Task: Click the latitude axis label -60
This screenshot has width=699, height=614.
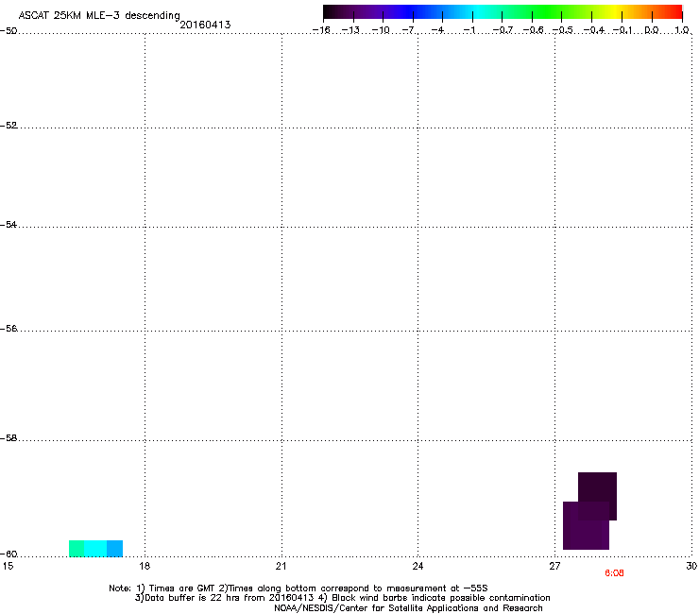Action: pos(9,554)
